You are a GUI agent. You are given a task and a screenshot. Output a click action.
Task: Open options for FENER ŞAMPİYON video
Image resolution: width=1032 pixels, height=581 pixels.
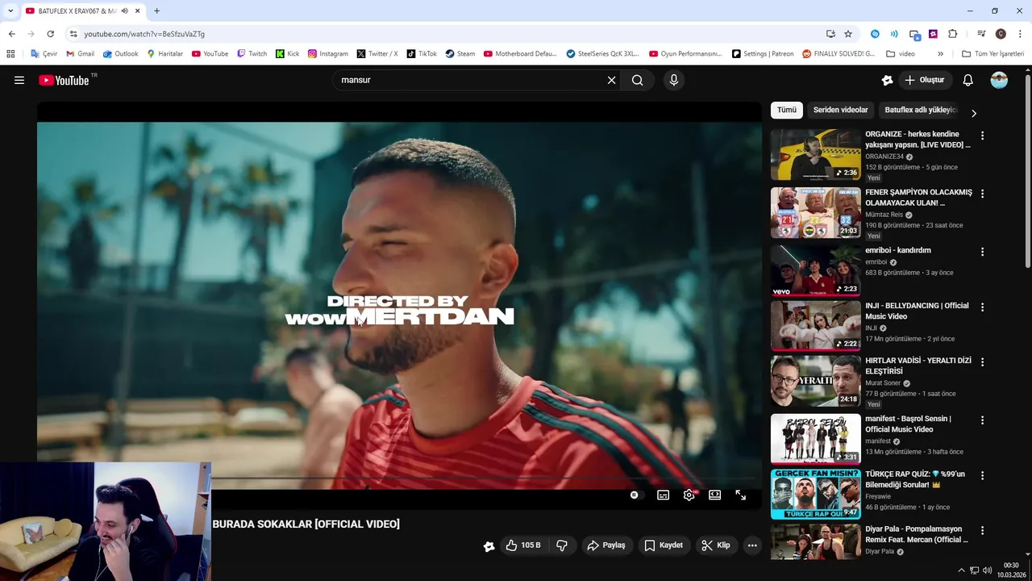pos(982,194)
